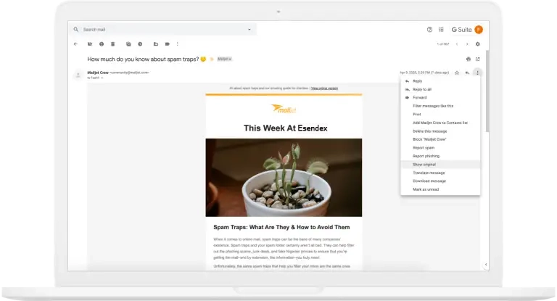Choose Mark as unread menu entry

point(440,189)
